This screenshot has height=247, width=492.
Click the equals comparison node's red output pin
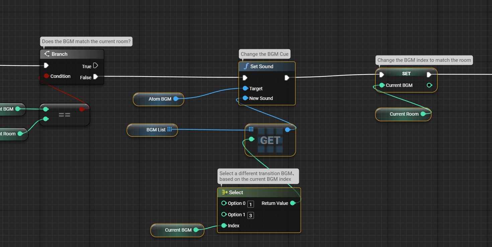pyautogui.click(x=82, y=109)
